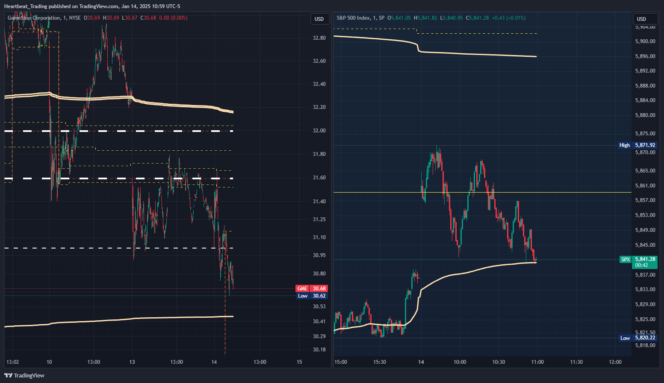Click the 10:00 time label on S&P chart
The image size is (664, 383).
[460, 362]
